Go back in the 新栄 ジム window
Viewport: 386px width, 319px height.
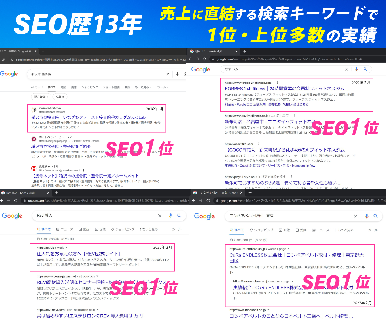pos(190,59)
